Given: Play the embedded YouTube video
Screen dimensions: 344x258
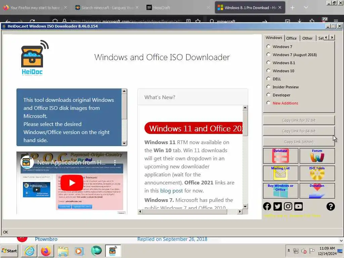Looking at the screenshot, I should 72,182.
